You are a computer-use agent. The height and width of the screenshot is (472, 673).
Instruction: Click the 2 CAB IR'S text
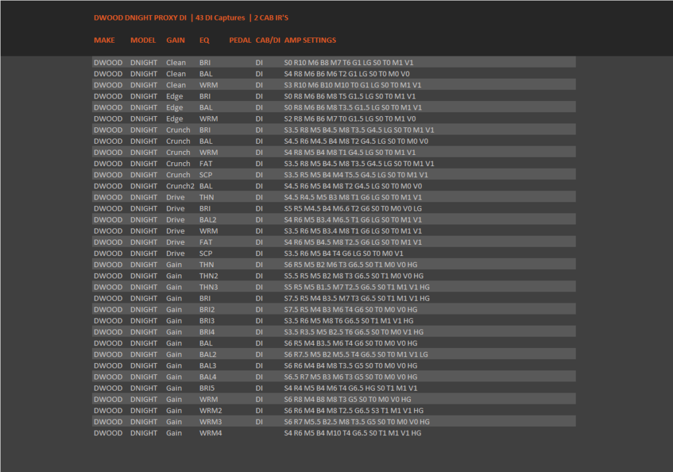271,18
